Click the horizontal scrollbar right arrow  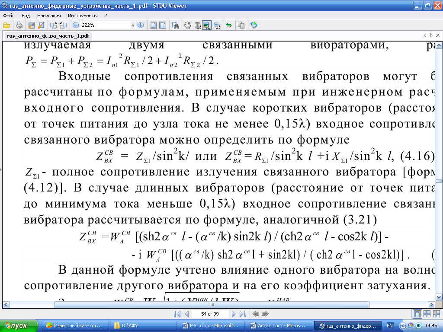431,305
